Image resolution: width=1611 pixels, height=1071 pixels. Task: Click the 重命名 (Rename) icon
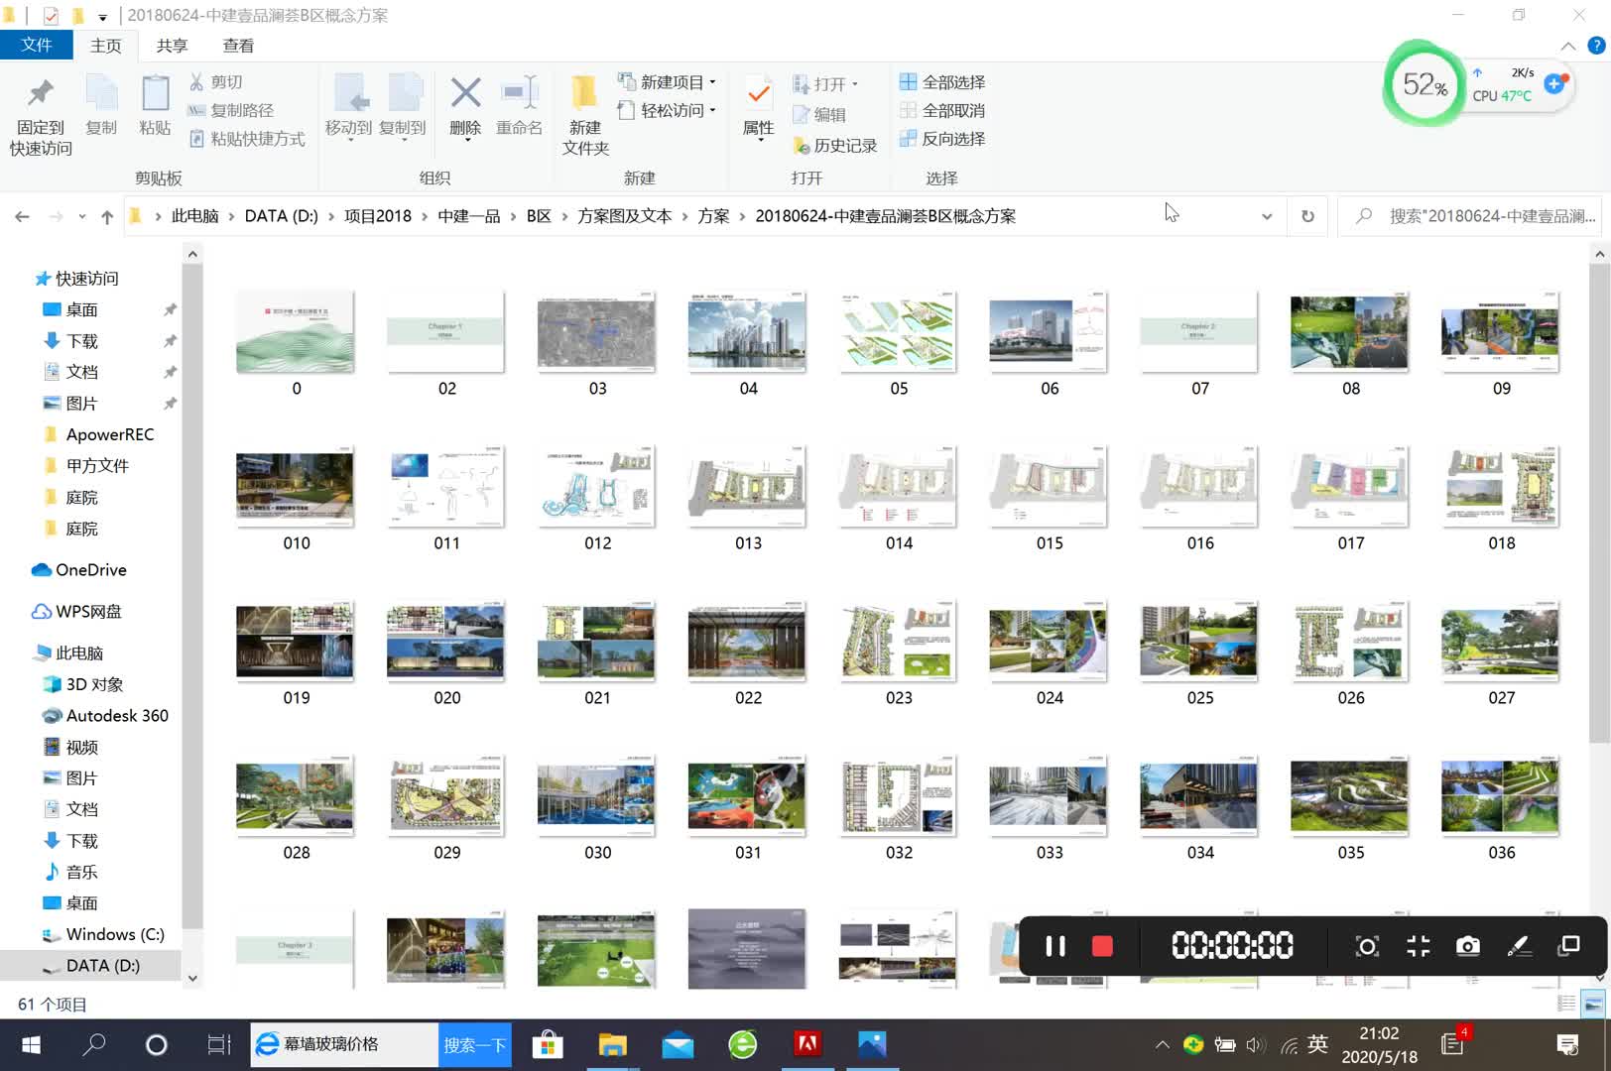click(x=519, y=109)
